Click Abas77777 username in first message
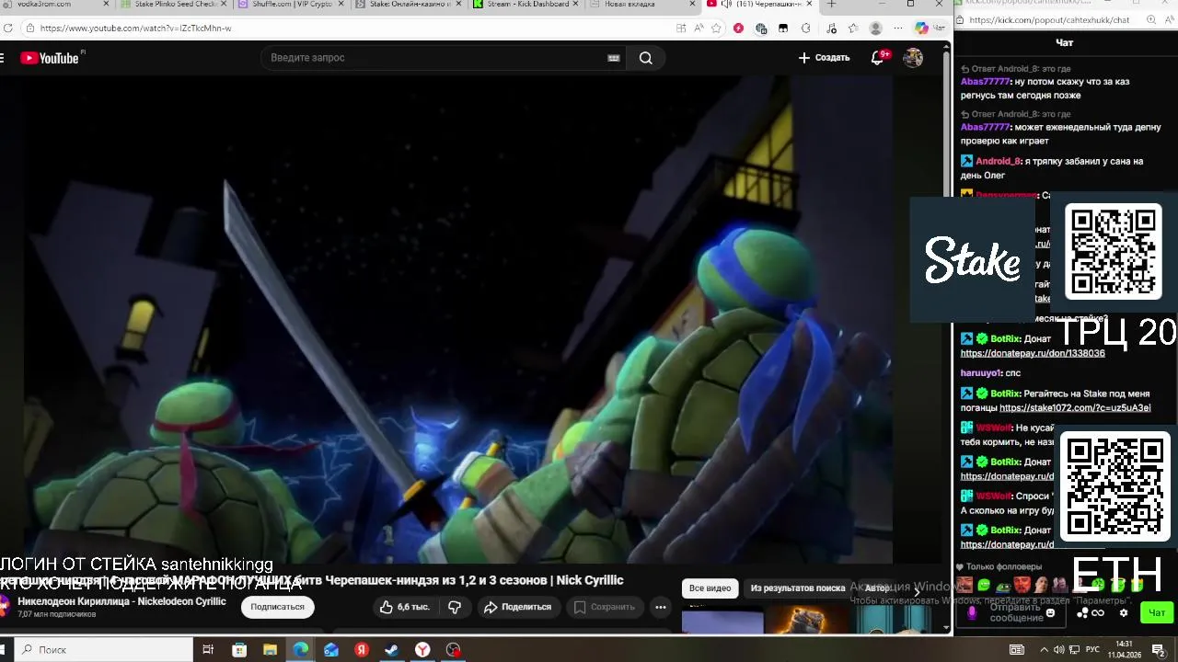The height and width of the screenshot is (662, 1178). 986,82
